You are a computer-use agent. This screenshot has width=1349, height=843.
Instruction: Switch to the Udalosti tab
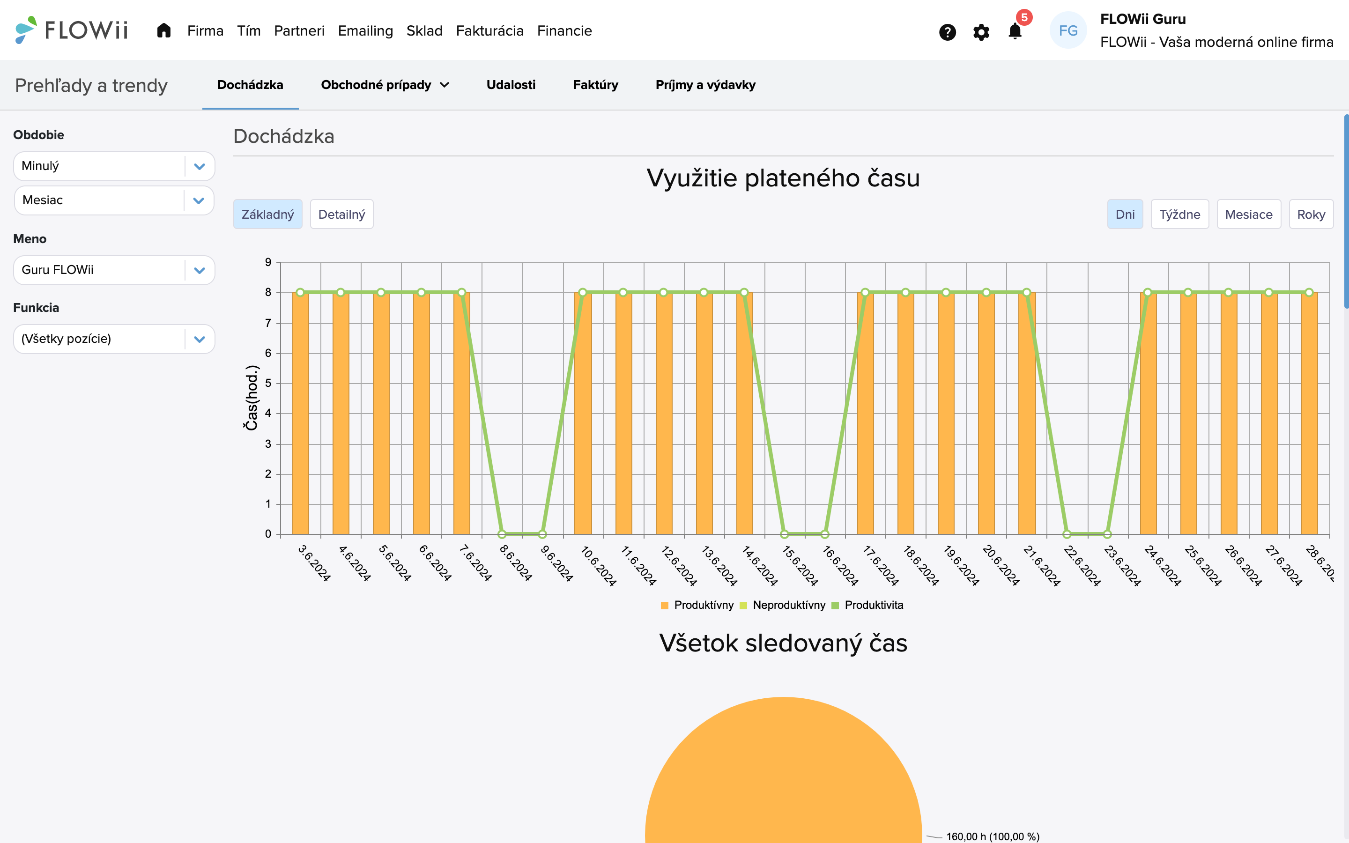511,85
